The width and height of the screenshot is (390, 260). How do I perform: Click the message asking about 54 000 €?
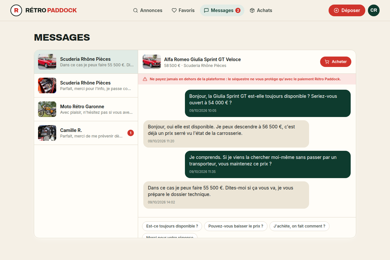[x=268, y=103]
